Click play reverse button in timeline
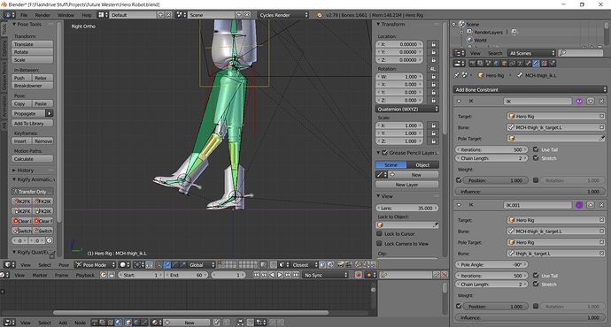 coord(272,275)
